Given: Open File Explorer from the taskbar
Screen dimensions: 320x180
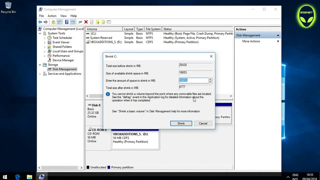Looking at the screenshot, I should point(29,177).
